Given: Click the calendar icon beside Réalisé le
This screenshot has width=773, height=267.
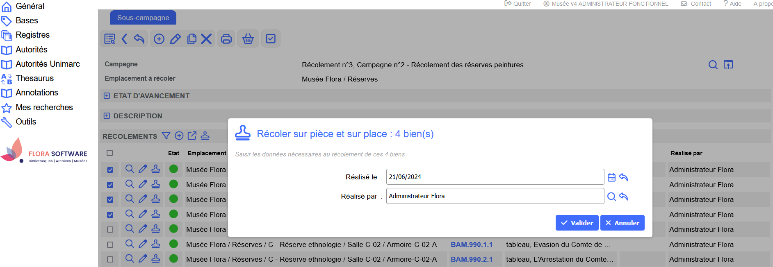Looking at the screenshot, I should [611, 177].
